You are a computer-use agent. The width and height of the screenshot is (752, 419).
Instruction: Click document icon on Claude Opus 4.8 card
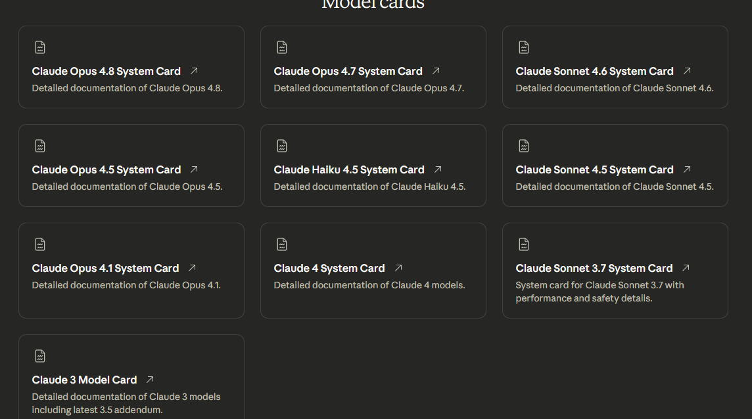click(40, 47)
